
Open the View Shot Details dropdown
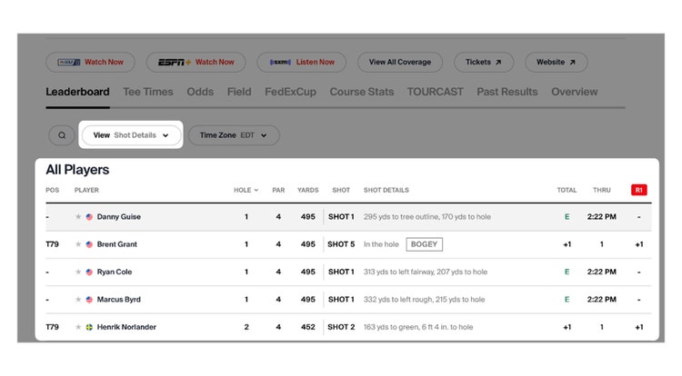(132, 135)
